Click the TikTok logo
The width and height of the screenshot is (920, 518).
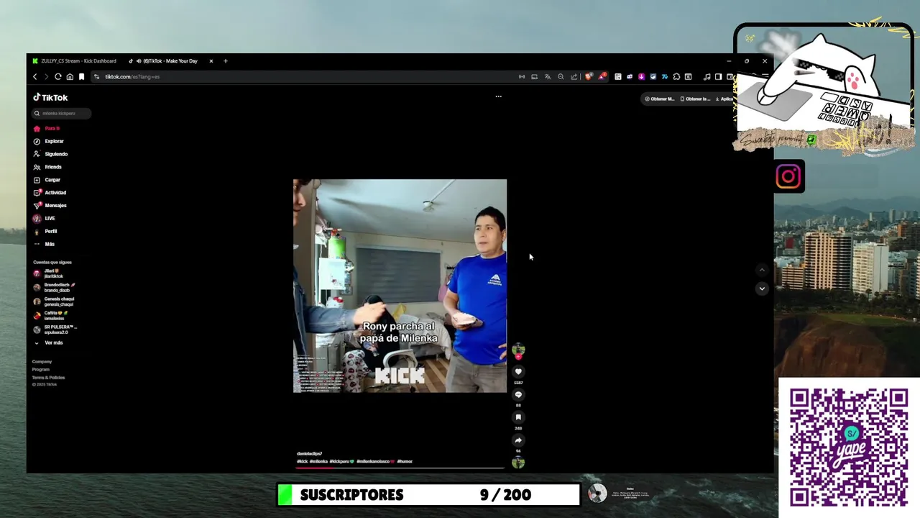50,97
